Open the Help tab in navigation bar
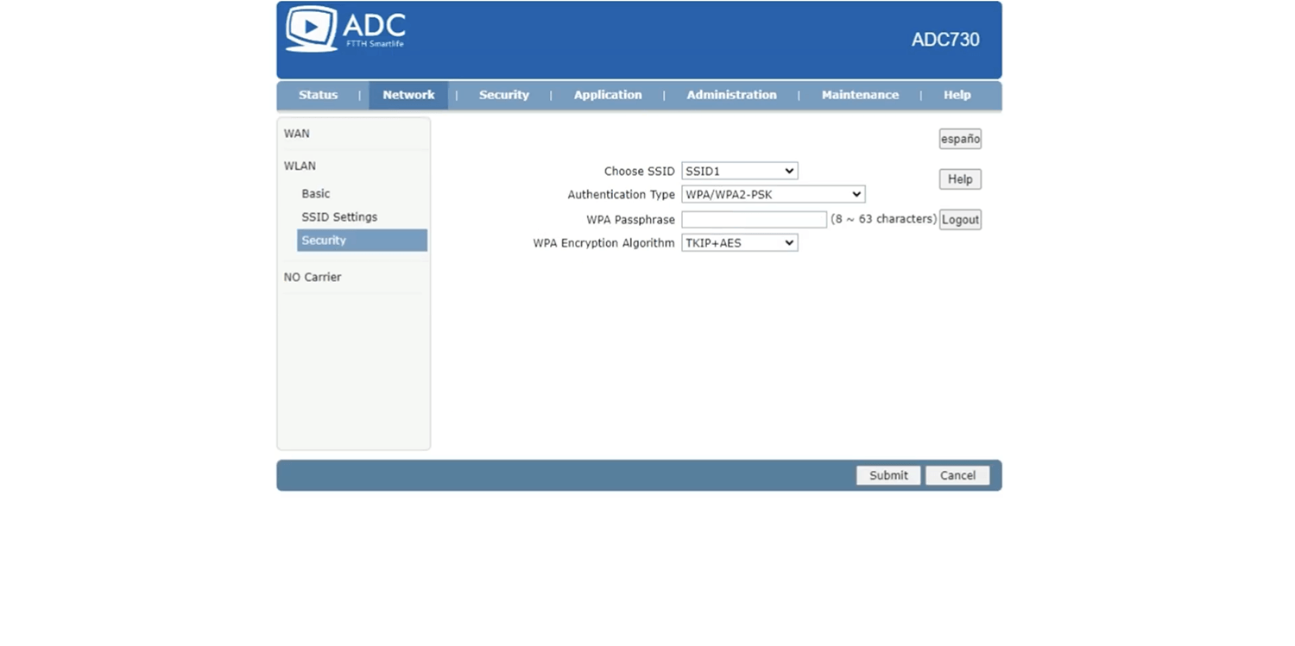 pyautogui.click(x=957, y=95)
